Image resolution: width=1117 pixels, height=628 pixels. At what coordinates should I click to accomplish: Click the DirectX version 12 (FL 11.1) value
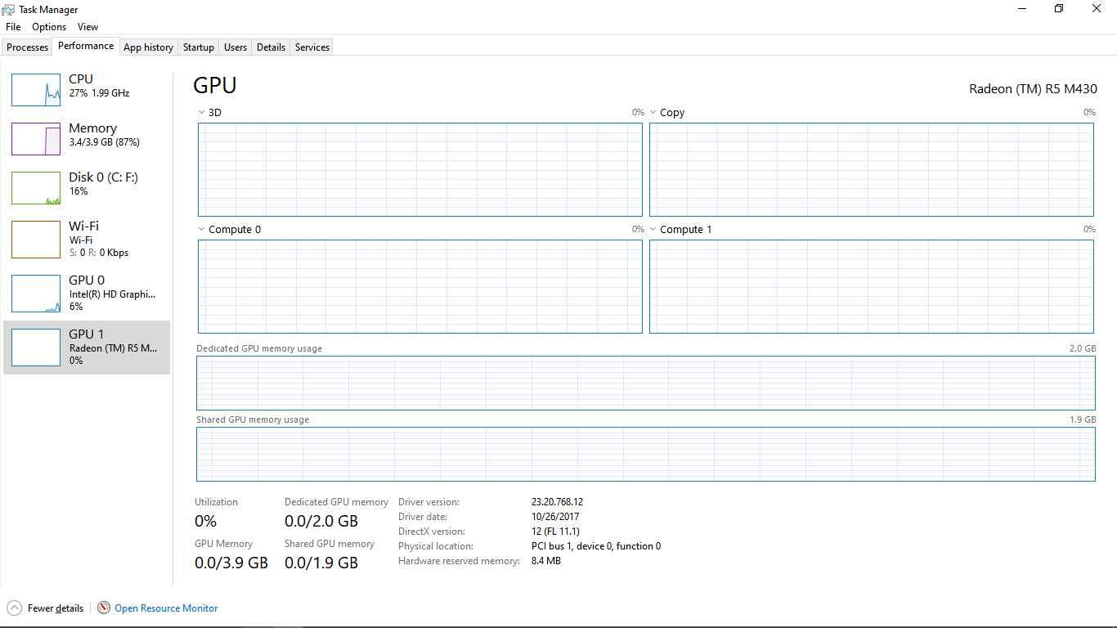pos(555,532)
